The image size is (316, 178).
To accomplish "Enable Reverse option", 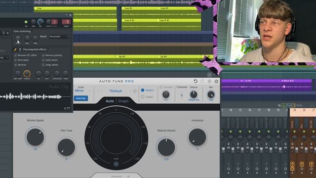I will [x=15, y=65].
